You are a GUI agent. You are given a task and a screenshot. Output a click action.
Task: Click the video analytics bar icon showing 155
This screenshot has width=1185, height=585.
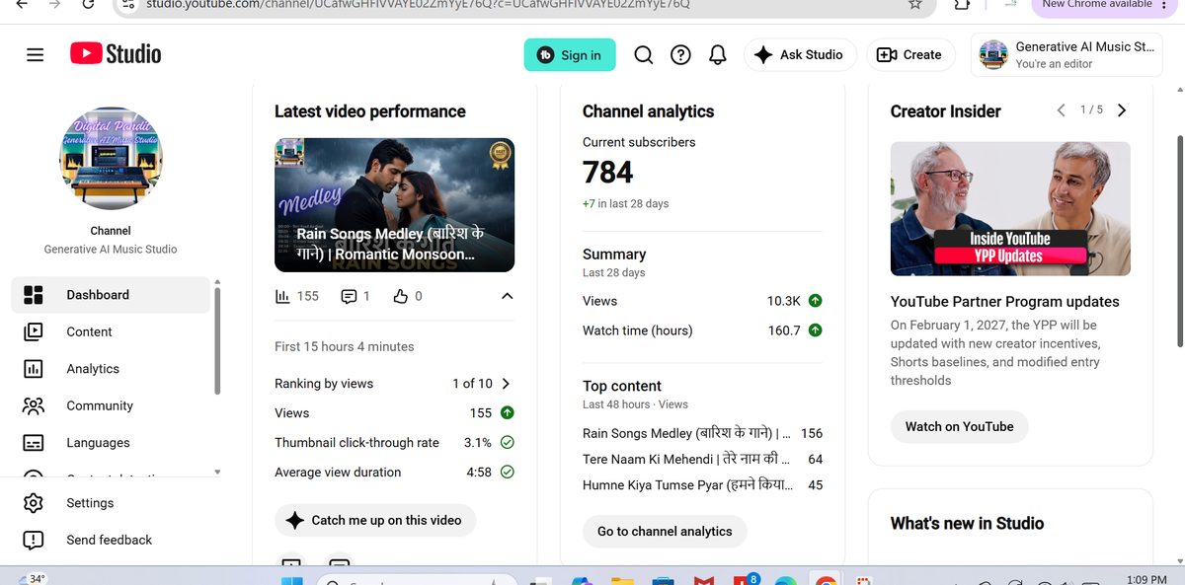pyautogui.click(x=282, y=296)
